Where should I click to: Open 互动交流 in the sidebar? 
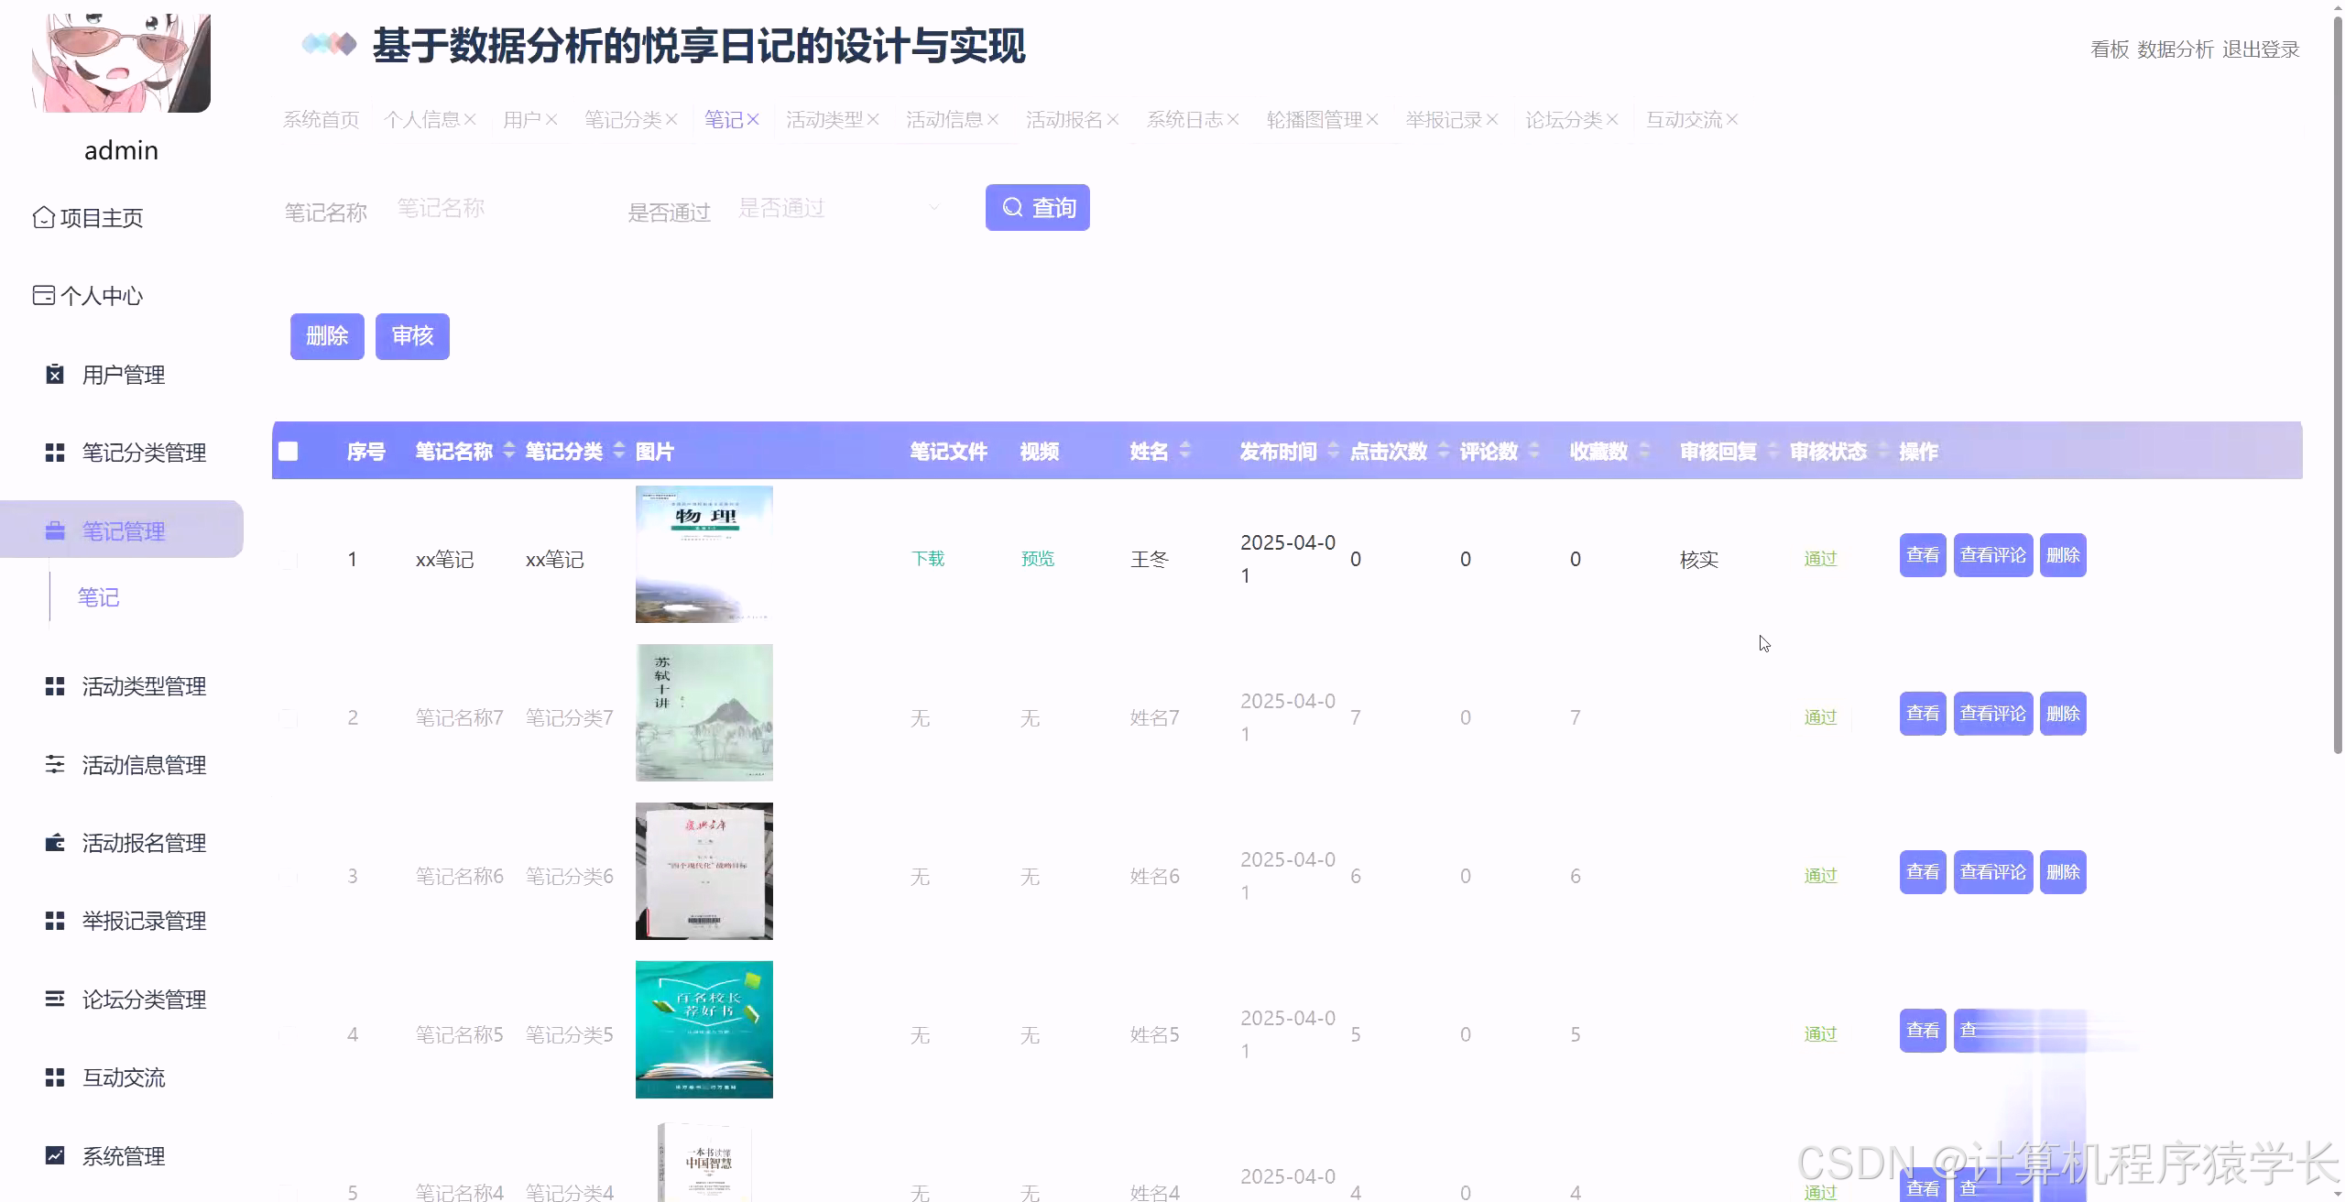tap(124, 1077)
